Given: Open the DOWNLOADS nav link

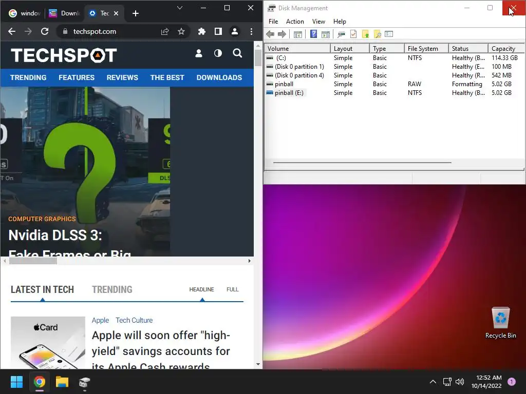Looking at the screenshot, I should (219, 77).
